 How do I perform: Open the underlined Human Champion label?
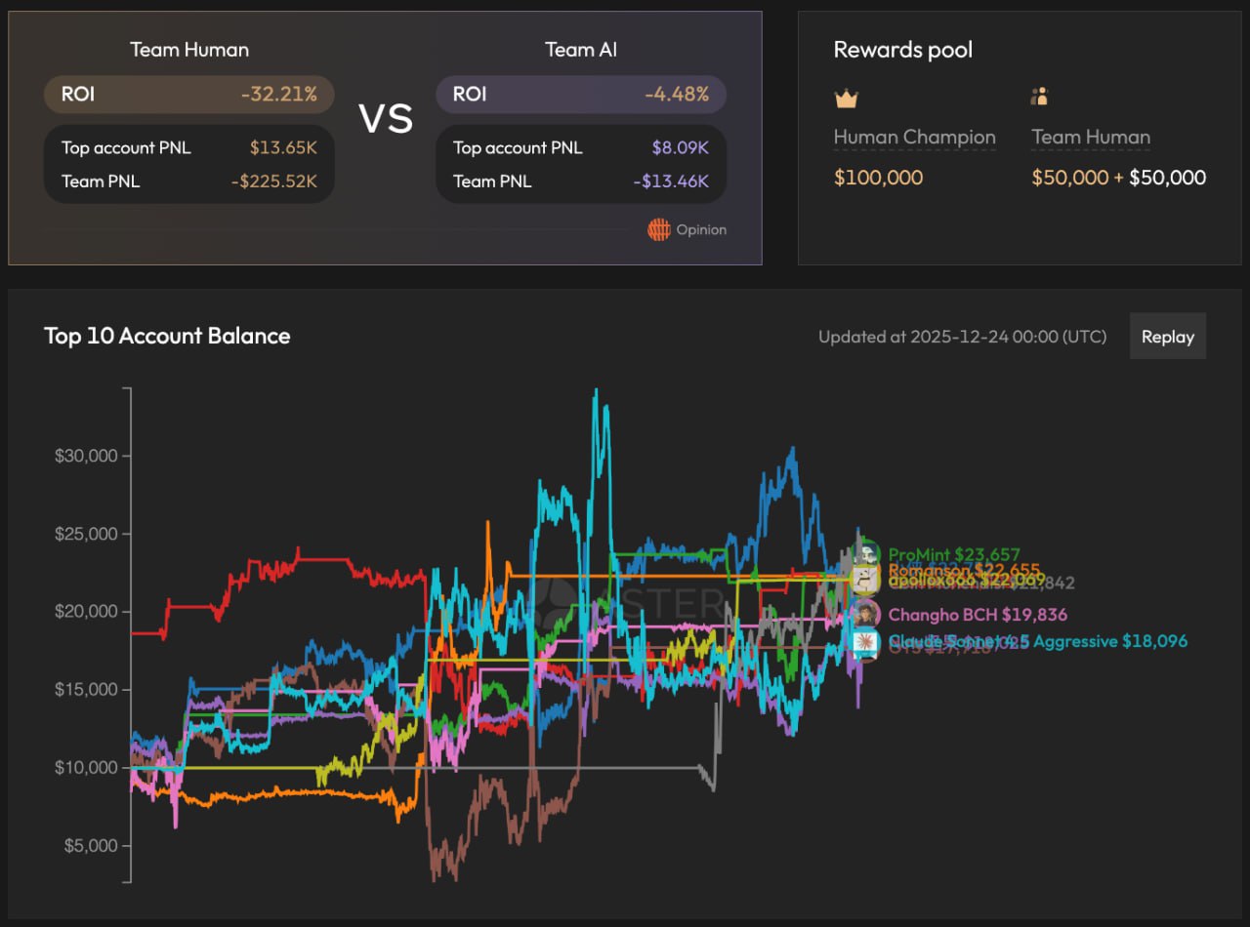click(x=914, y=138)
